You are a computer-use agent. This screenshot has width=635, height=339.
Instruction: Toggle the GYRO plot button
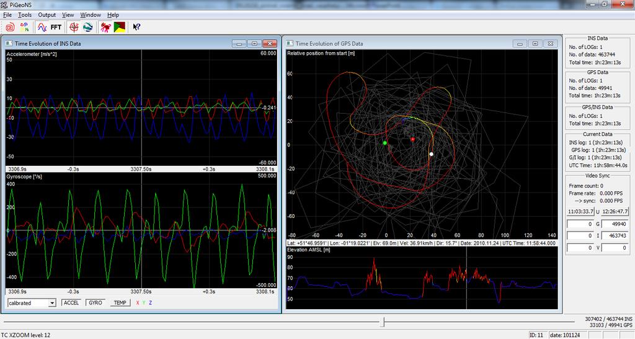coord(95,302)
